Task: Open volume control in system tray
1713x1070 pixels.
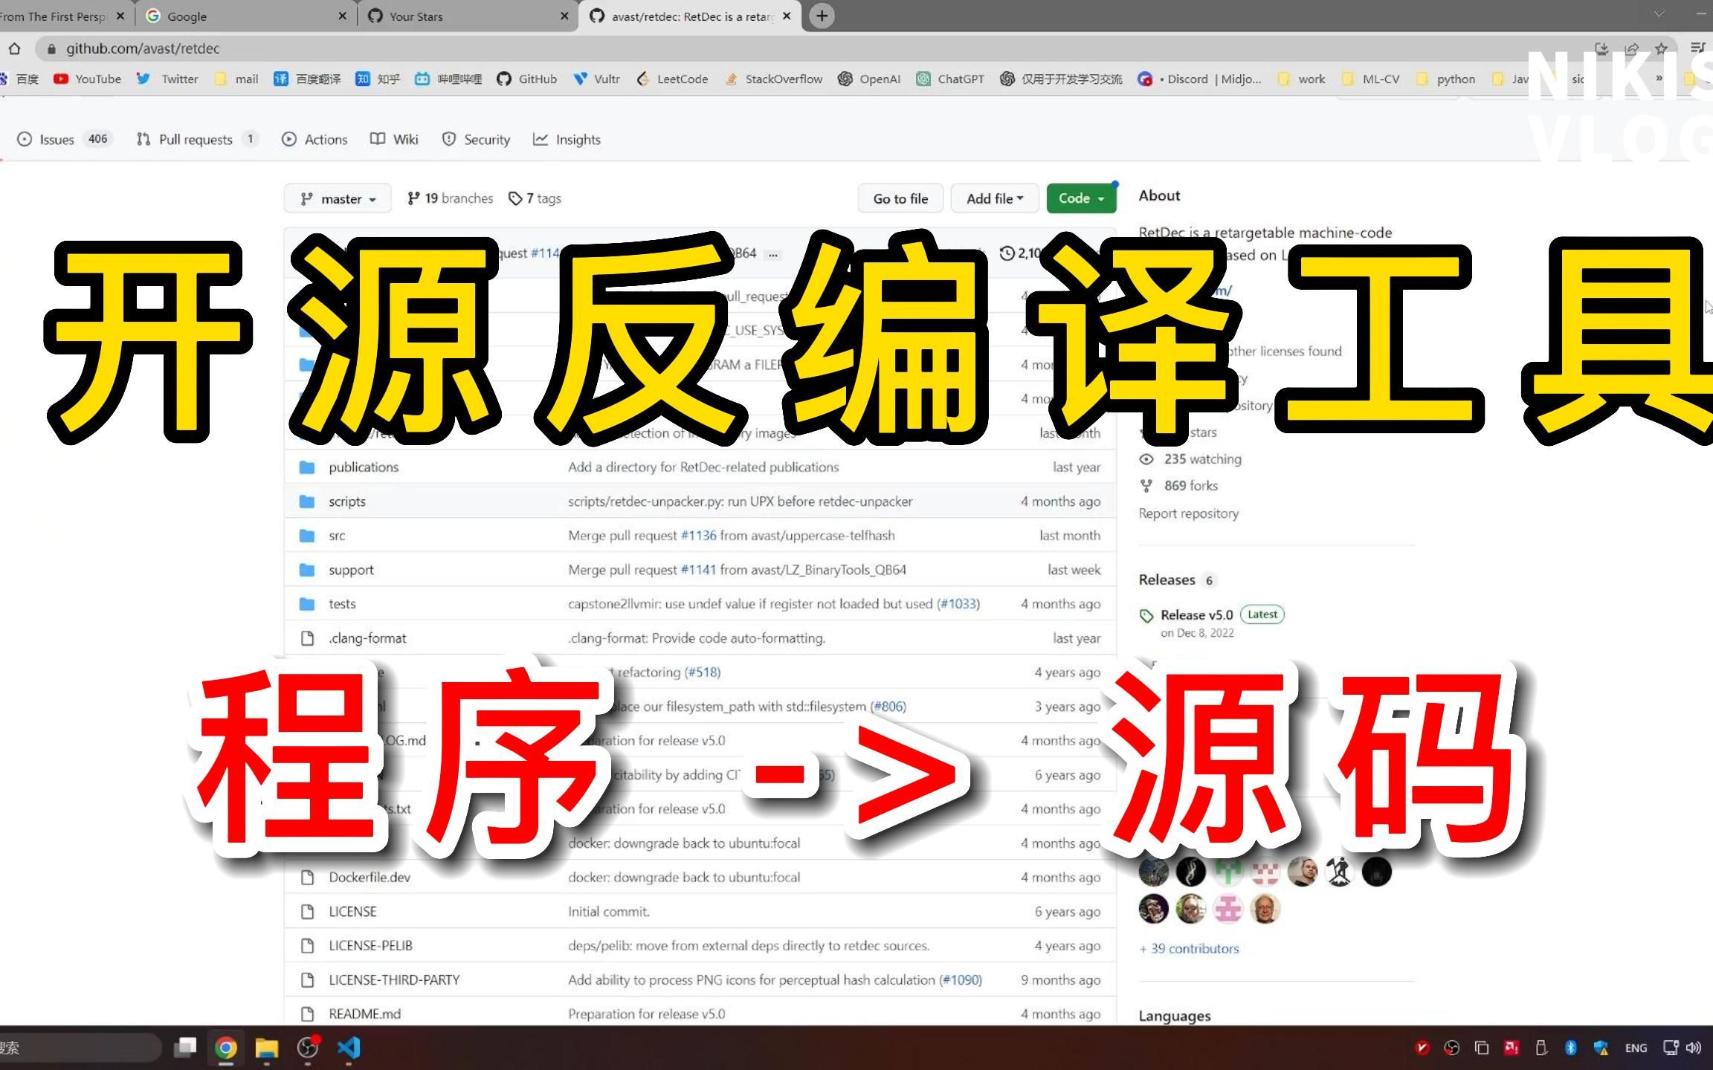Action: point(1694,1048)
